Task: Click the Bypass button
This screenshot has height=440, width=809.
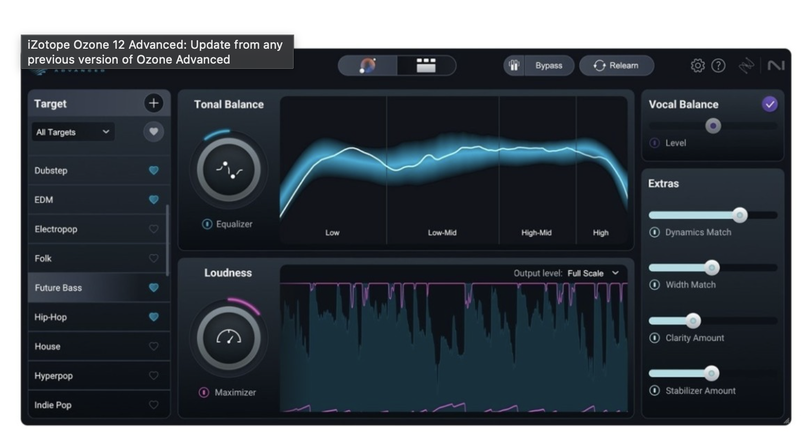Action: tap(549, 66)
